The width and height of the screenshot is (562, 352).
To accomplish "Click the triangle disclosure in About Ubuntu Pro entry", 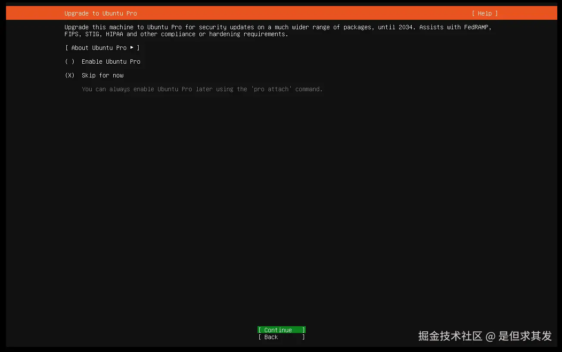I will point(132,48).
